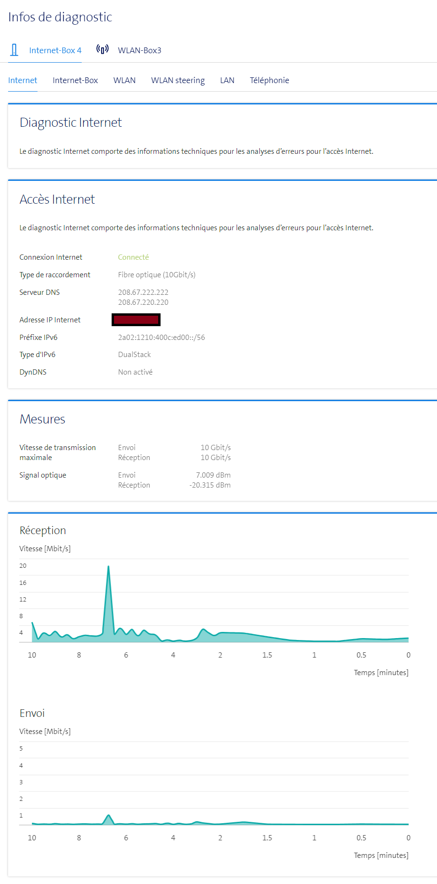This screenshot has width=437, height=884.
Task: Click the WLAN-Box3 wireless signal icon
Action: point(102,49)
